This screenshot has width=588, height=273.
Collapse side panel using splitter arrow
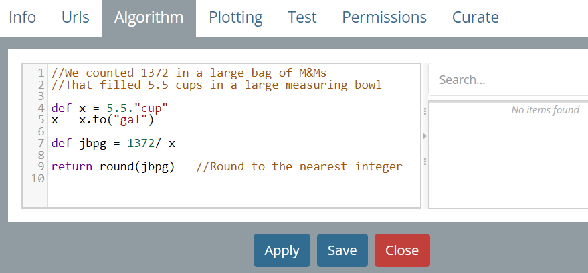tap(425, 136)
